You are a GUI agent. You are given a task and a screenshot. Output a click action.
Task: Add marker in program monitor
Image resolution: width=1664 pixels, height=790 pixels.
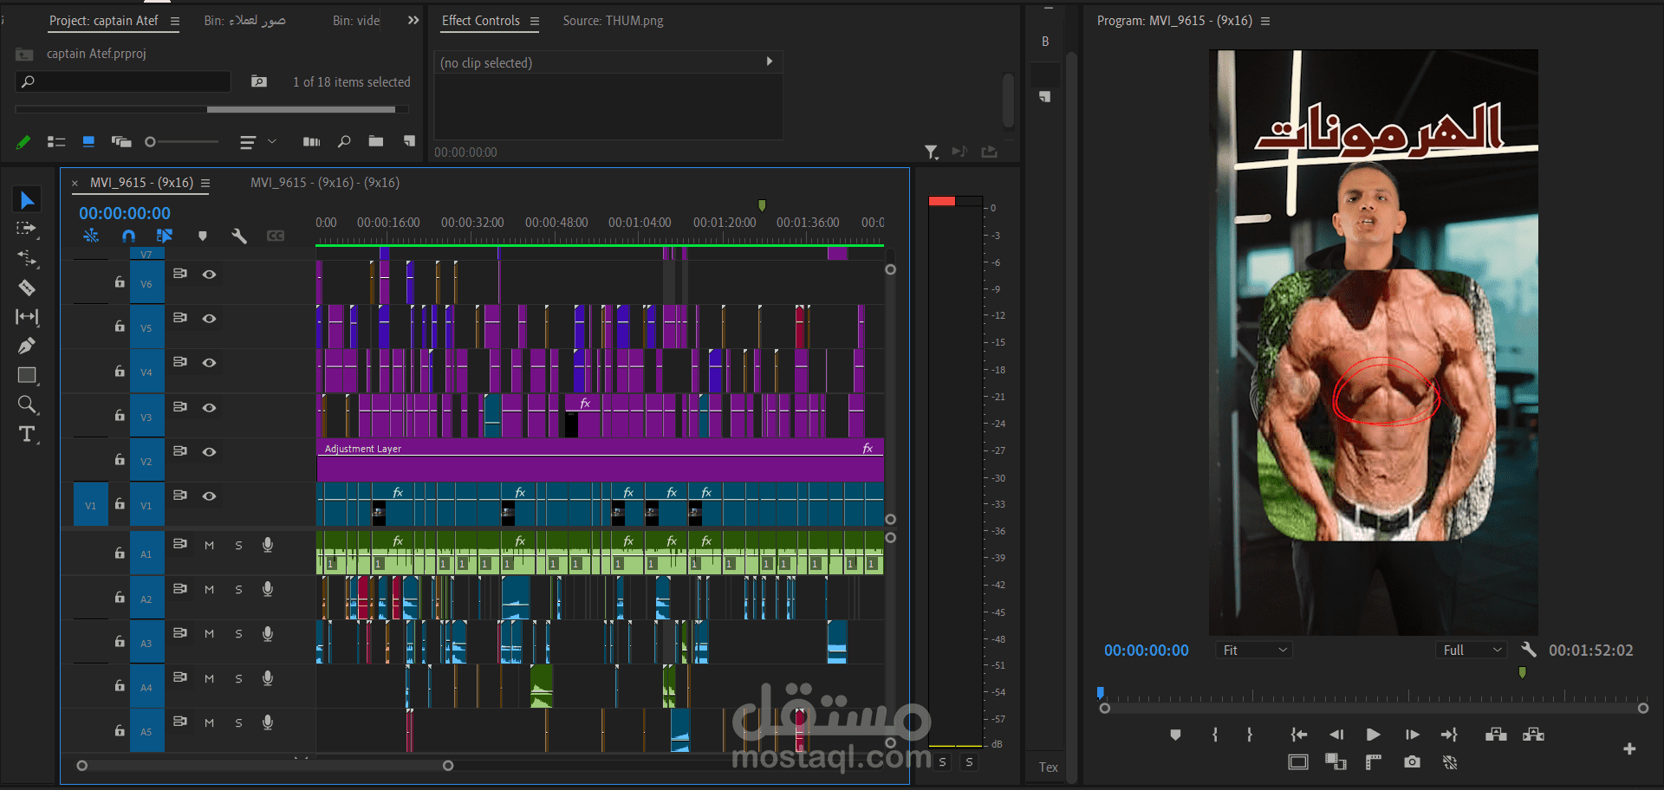[x=1175, y=735]
